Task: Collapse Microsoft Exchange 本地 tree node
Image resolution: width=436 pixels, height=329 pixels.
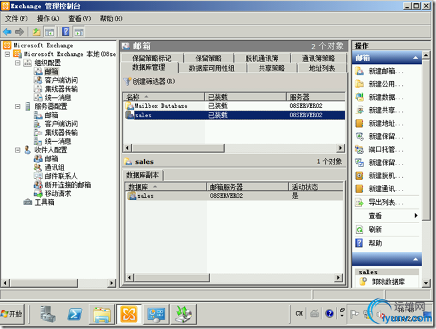Action: click(x=7, y=54)
